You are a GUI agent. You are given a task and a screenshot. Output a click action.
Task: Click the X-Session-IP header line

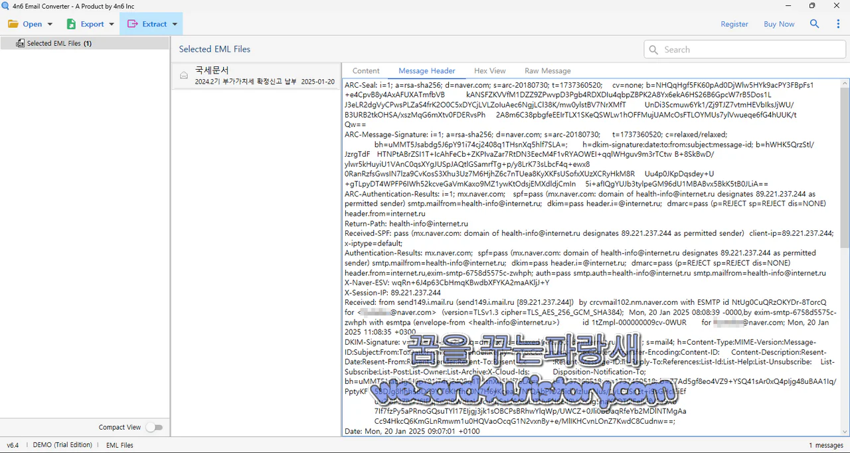coord(392,292)
